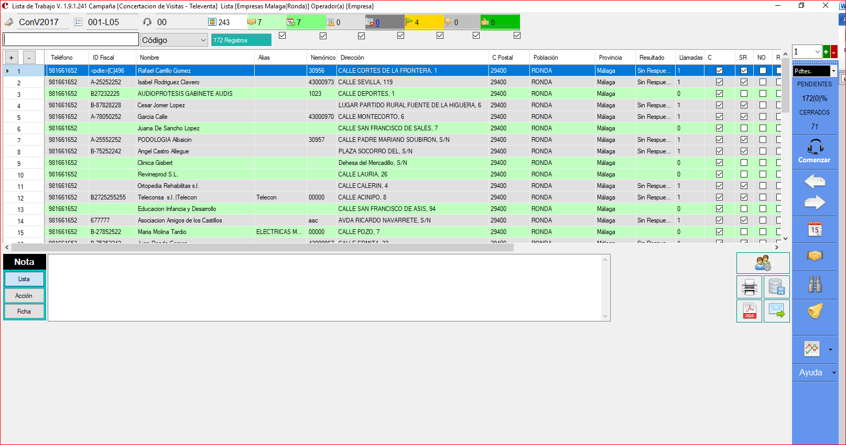Open the Ayuda help menu

[x=810, y=373]
